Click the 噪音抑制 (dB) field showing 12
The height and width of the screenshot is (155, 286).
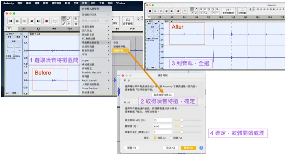[162, 120]
